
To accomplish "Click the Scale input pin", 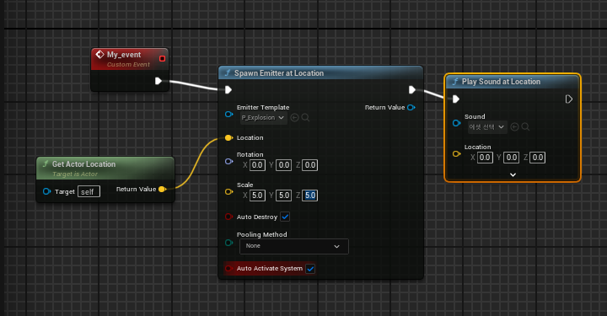I will pos(228,191).
